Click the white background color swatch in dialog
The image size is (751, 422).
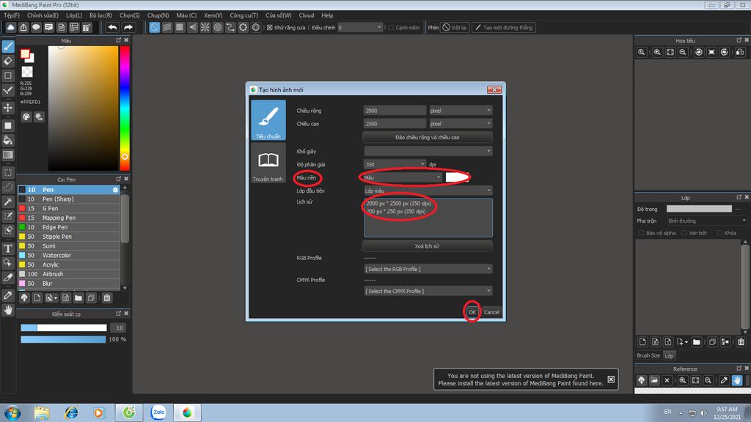point(456,177)
